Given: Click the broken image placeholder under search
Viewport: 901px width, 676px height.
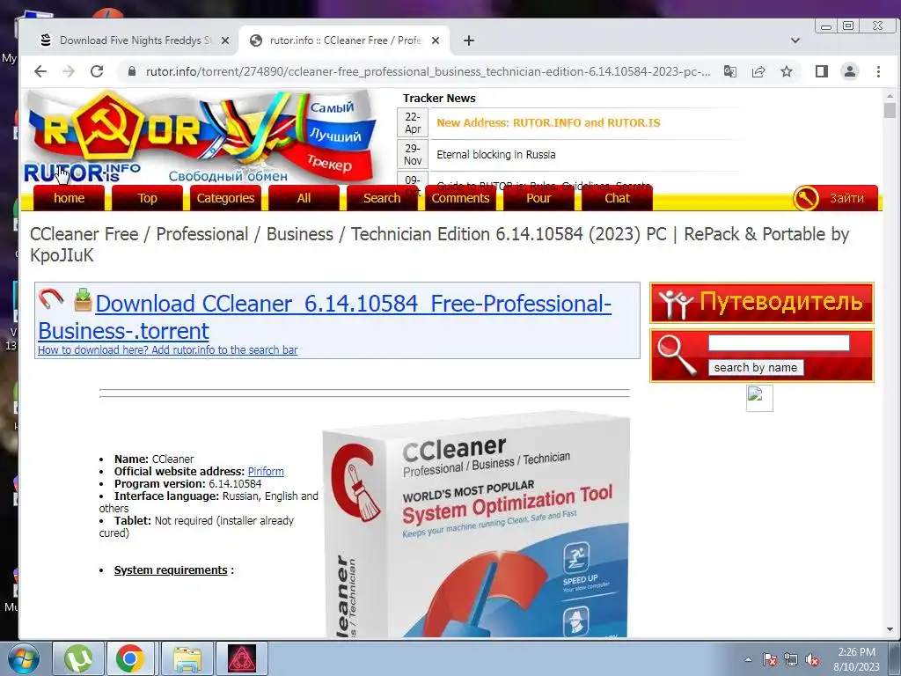Looking at the screenshot, I should (759, 398).
